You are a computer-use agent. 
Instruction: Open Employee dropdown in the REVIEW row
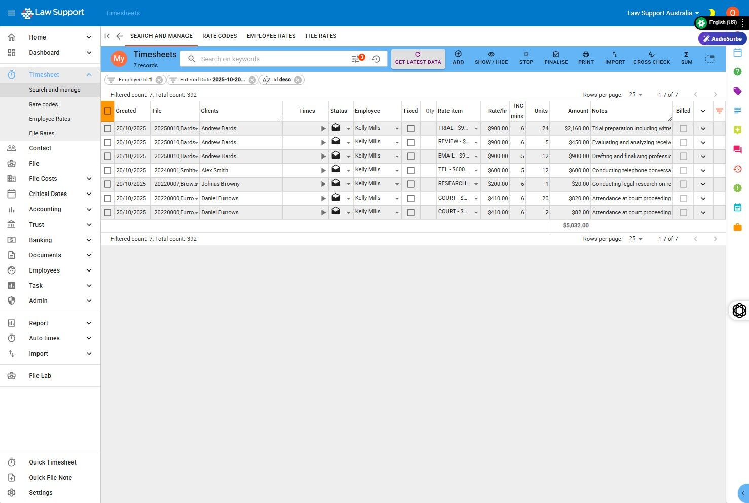(397, 143)
